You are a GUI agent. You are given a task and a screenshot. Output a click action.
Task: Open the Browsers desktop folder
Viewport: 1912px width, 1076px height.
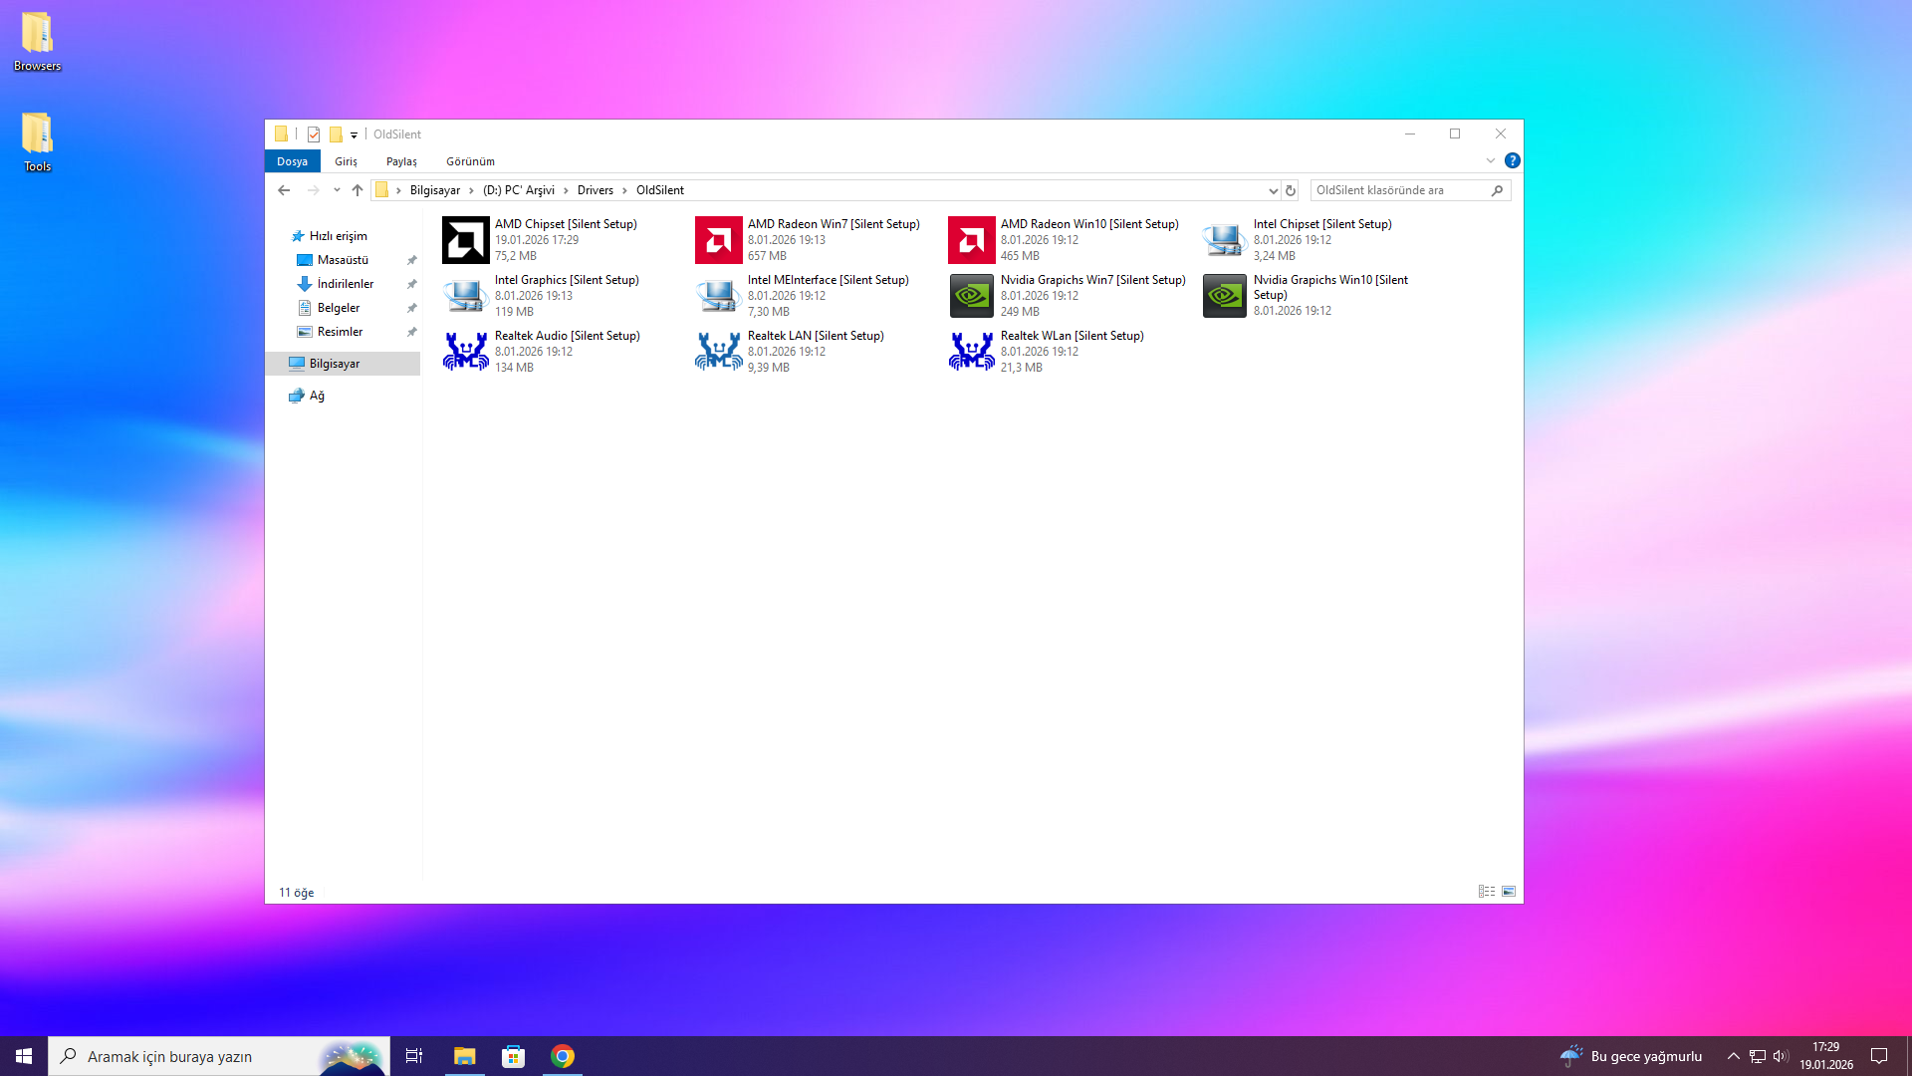pos(38,41)
